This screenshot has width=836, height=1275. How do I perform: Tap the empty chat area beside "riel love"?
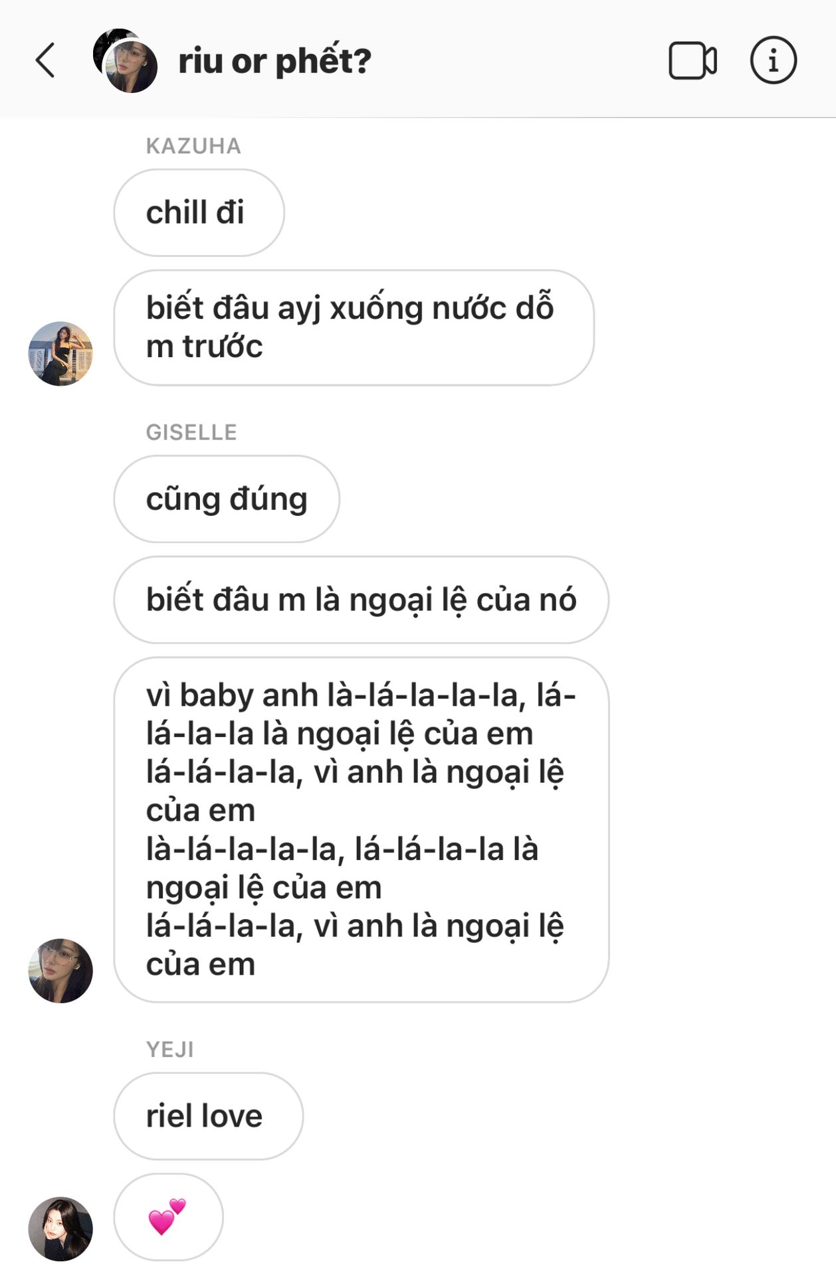[565, 1116]
